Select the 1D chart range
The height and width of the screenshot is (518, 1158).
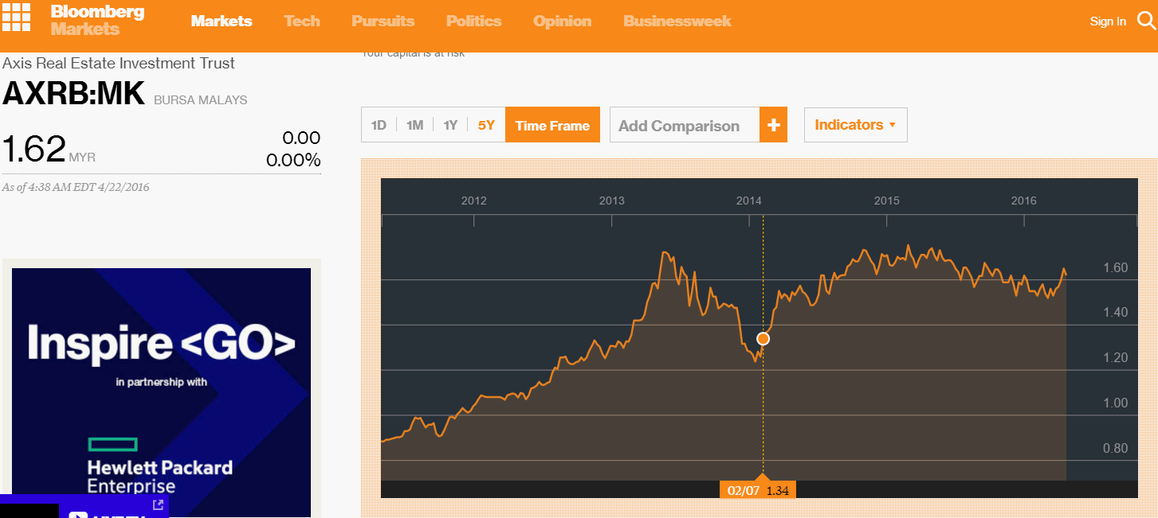click(379, 124)
